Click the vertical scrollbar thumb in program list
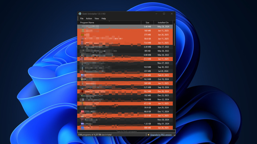 pos(174,35)
